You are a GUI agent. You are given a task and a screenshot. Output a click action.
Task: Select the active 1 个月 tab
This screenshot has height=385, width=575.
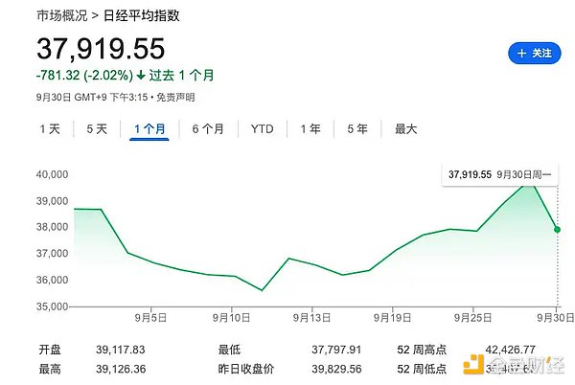[x=149, y=129]
